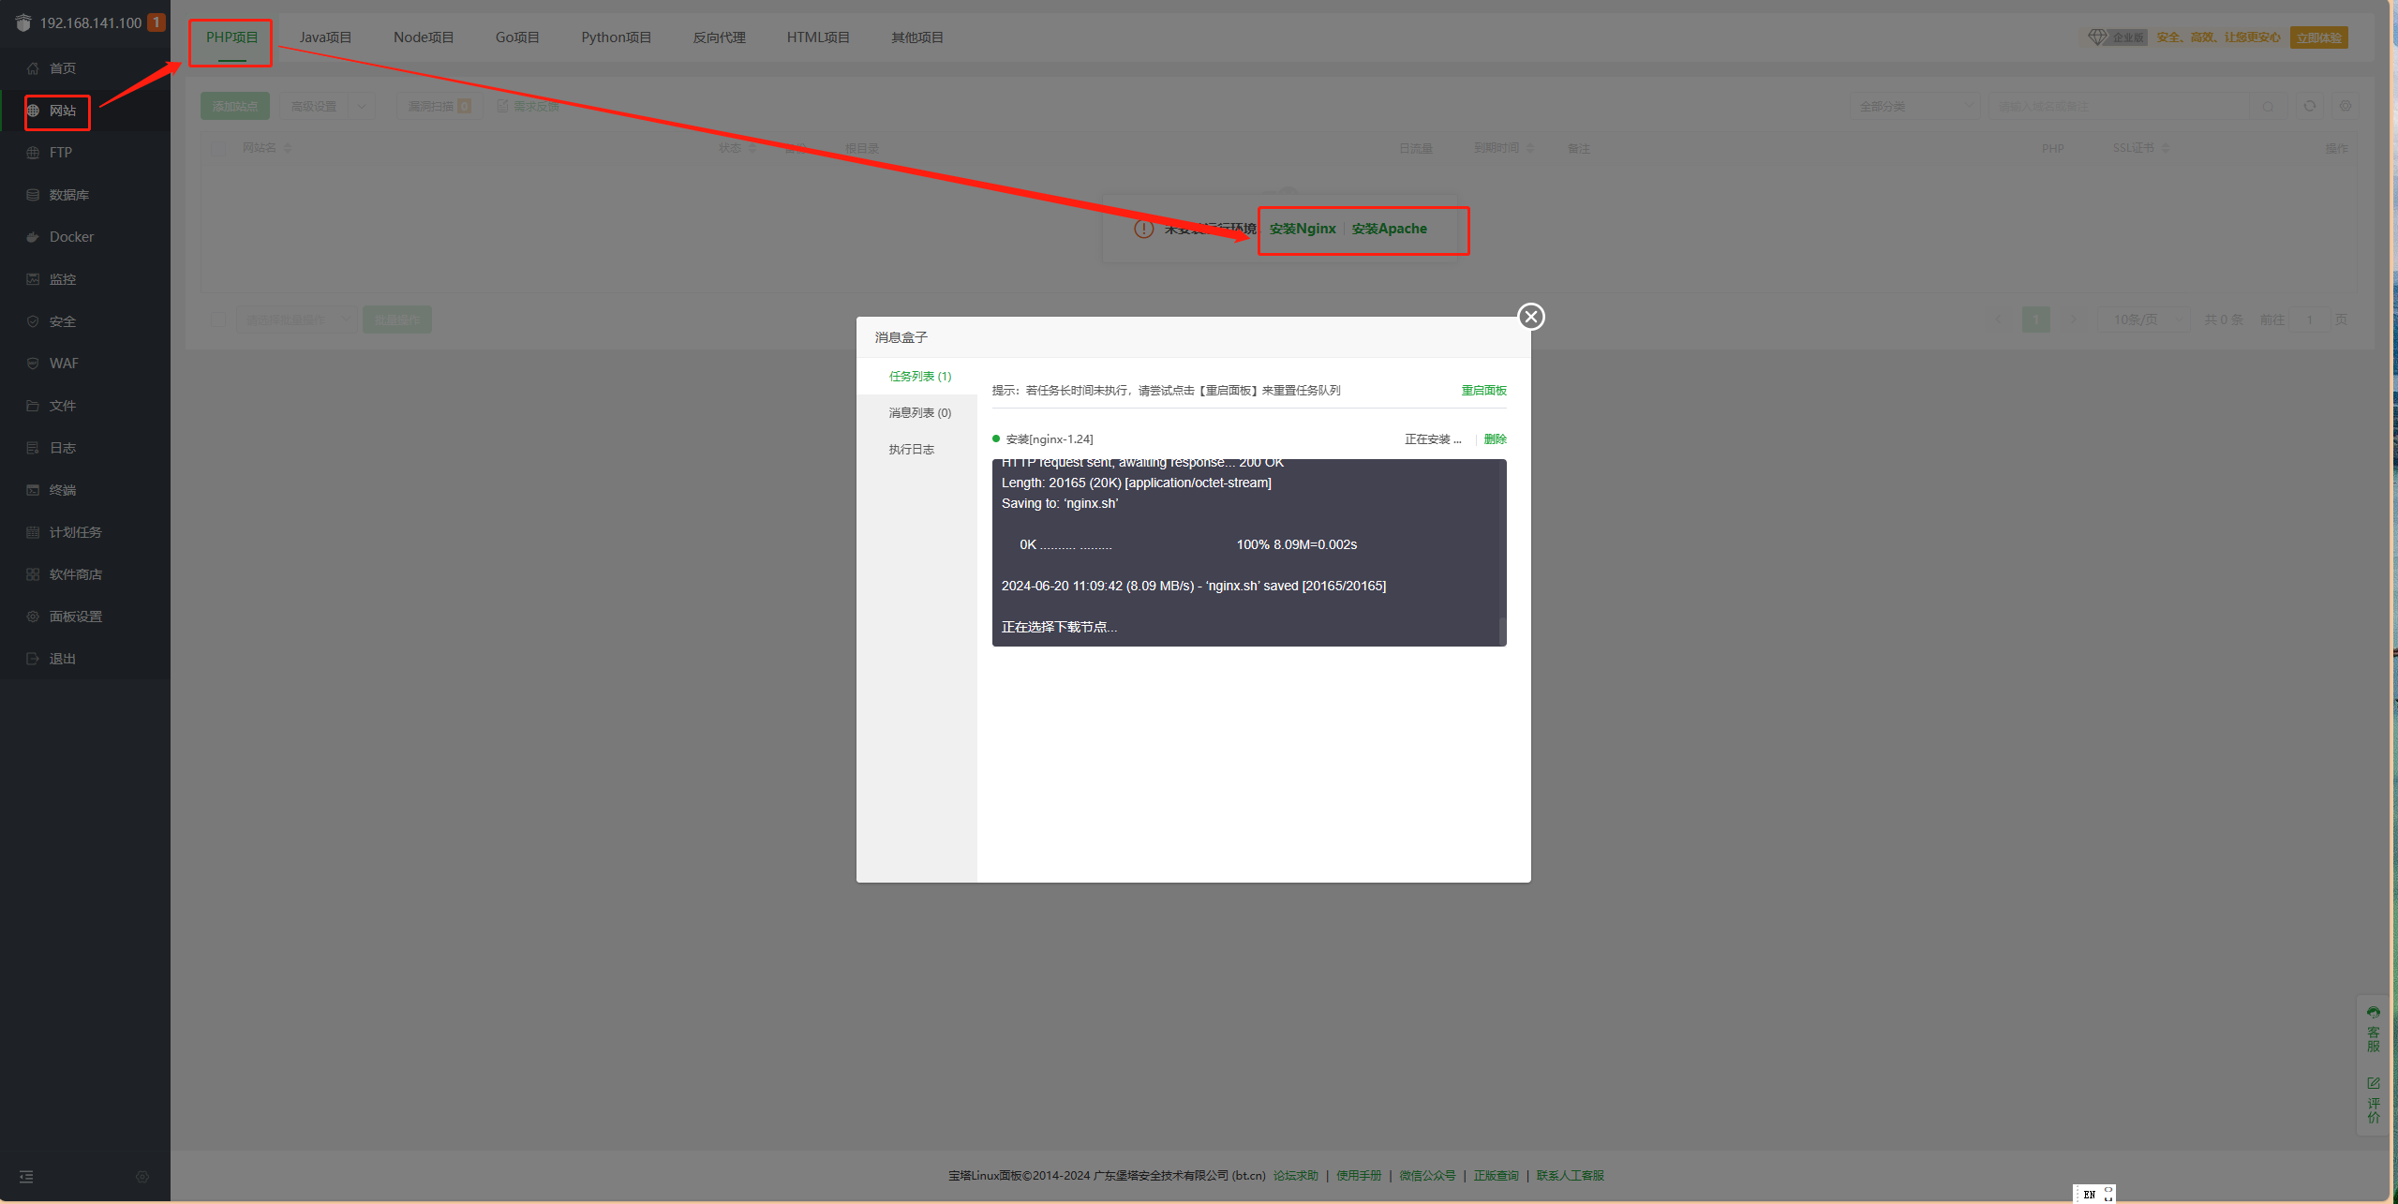The height and width of the screenshot is (1204, 2398).
Task: Click the gear icon right of the refresh icon
Action: point(2346,106)
